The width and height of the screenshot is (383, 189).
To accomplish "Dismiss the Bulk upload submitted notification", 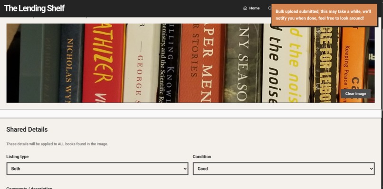I will tap(325, 15).
